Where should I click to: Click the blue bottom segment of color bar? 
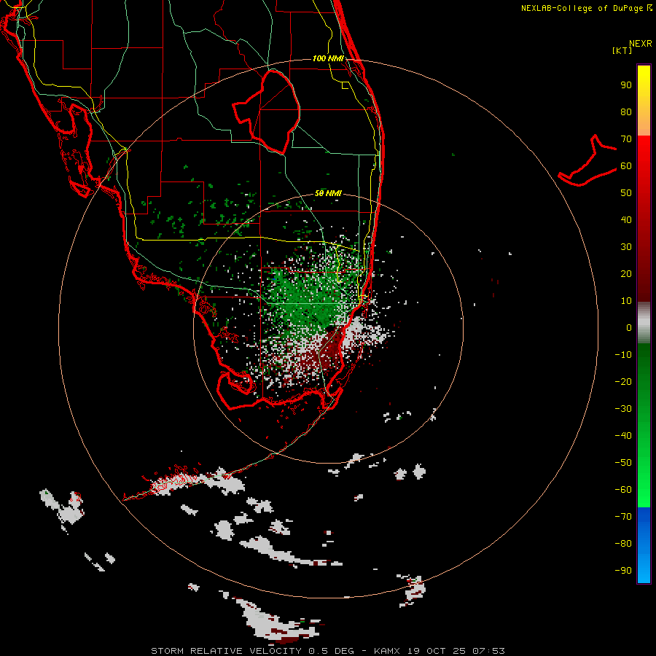point(644,545)
